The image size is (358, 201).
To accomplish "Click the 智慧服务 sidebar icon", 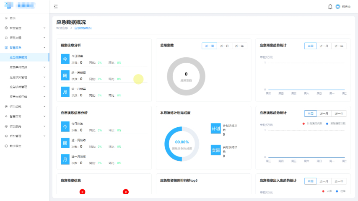I will click(x=6, y=126).
